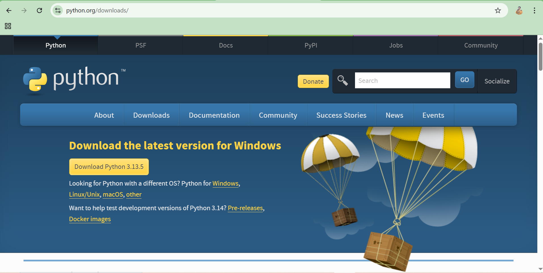Open the apps grid icon
This screenshot has width=543, height=273.
[8, 26]
